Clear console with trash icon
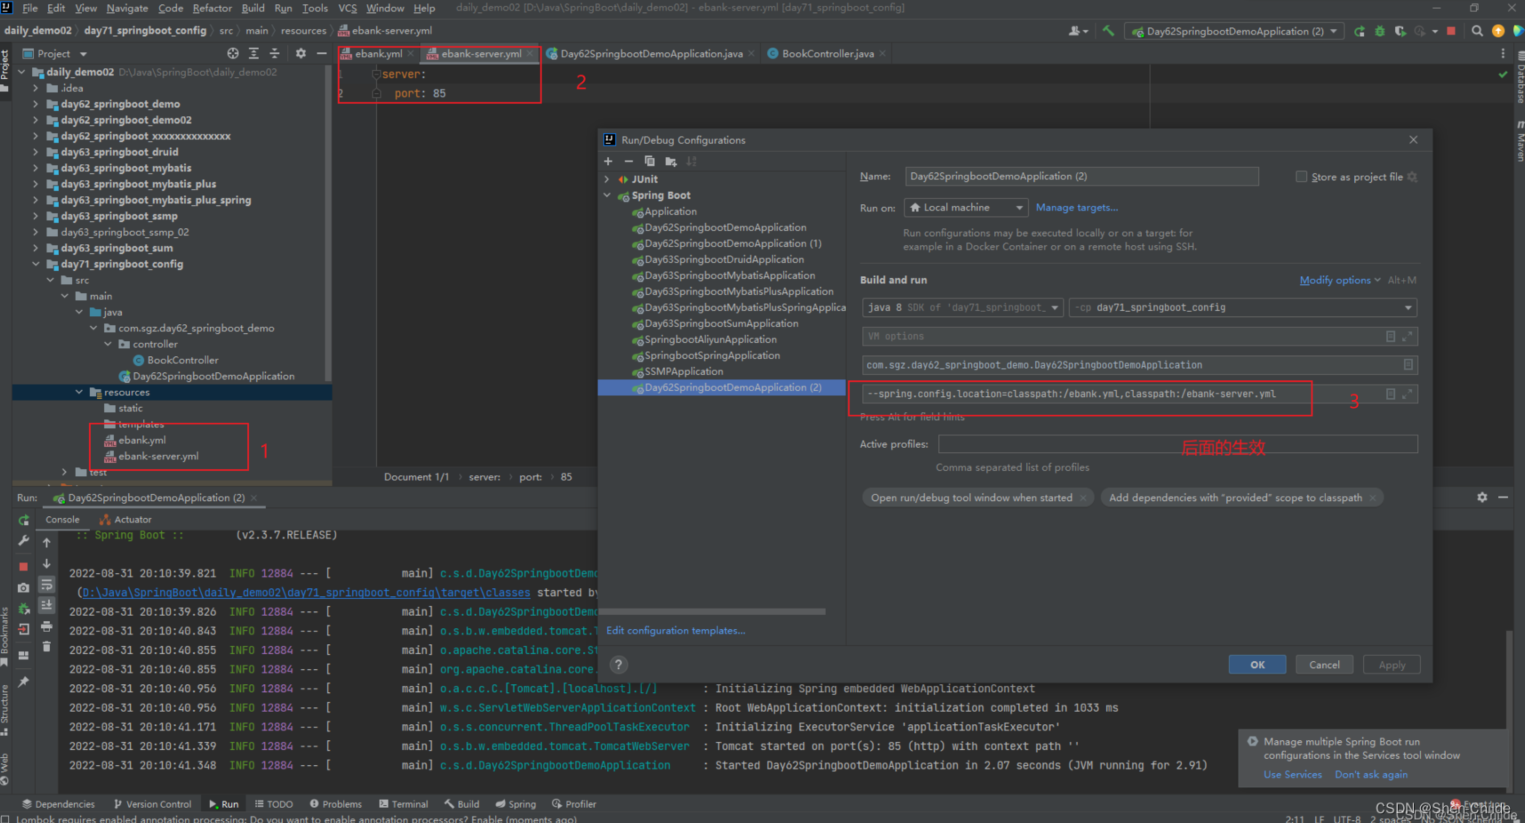 tap(47, 647)
